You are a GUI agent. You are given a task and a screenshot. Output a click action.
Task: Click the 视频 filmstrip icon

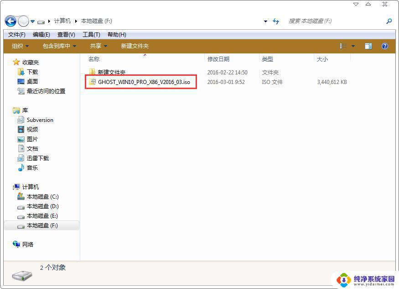click(x=21, y=130)
